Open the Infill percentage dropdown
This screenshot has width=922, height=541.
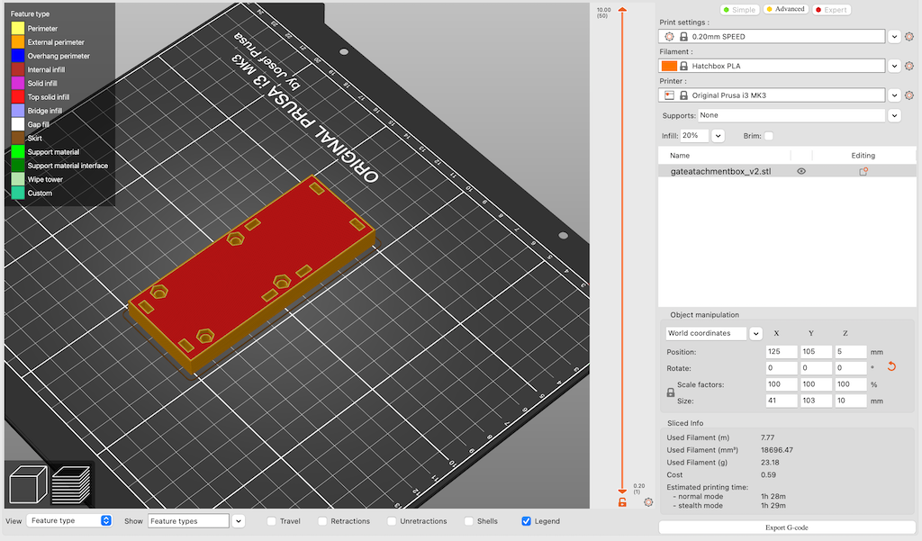click(x=718, y=136)
